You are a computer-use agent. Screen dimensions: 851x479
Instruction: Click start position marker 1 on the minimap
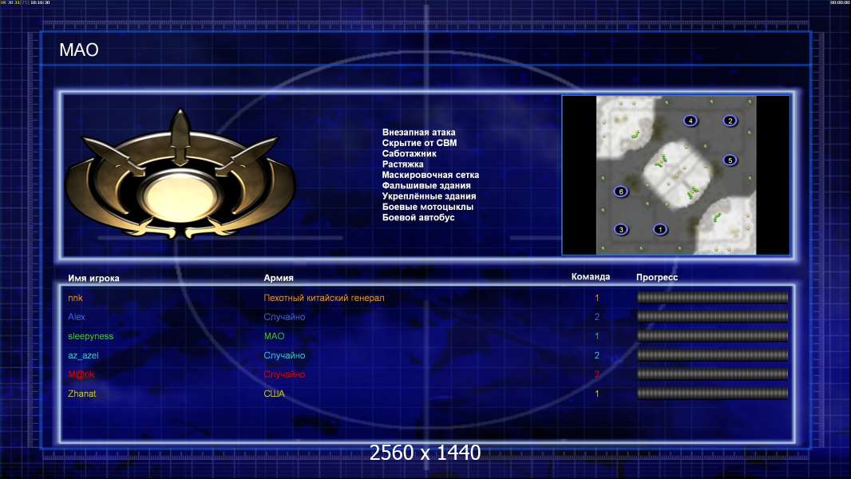click(660, 229)
